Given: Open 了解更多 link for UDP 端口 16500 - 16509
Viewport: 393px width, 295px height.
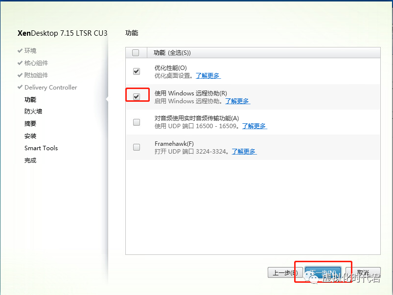Looking at the screenshot, I should coord(254,126).
